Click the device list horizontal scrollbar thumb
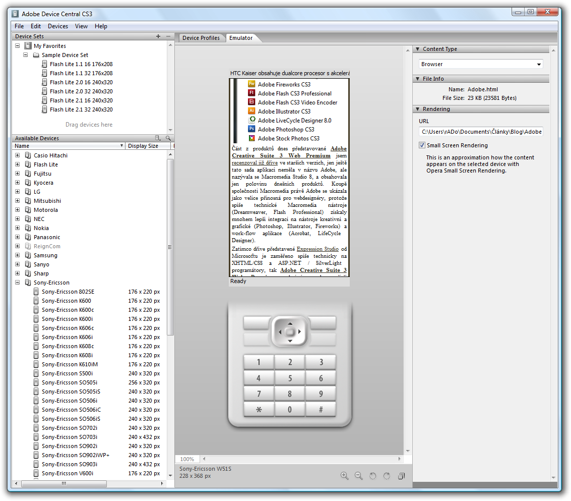571x501 pixels. pos(64,483)
